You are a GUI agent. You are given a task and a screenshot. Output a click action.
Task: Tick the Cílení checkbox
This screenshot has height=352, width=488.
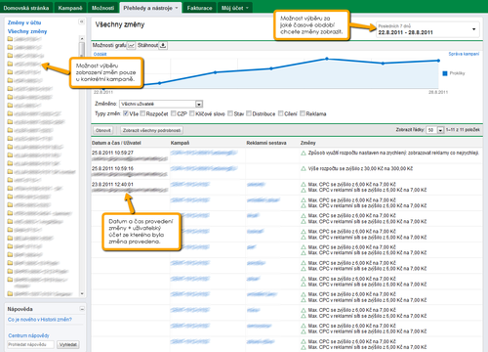click(x=281, y=113)
